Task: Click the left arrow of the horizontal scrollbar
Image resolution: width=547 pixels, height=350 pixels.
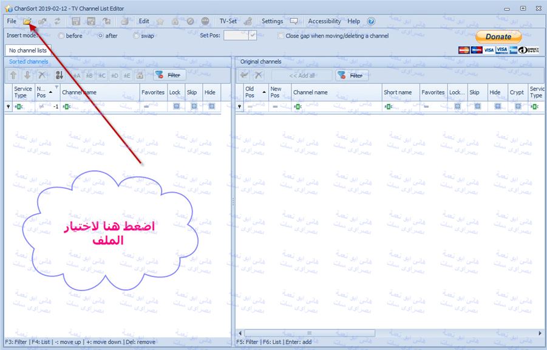Action: [240, 333]
